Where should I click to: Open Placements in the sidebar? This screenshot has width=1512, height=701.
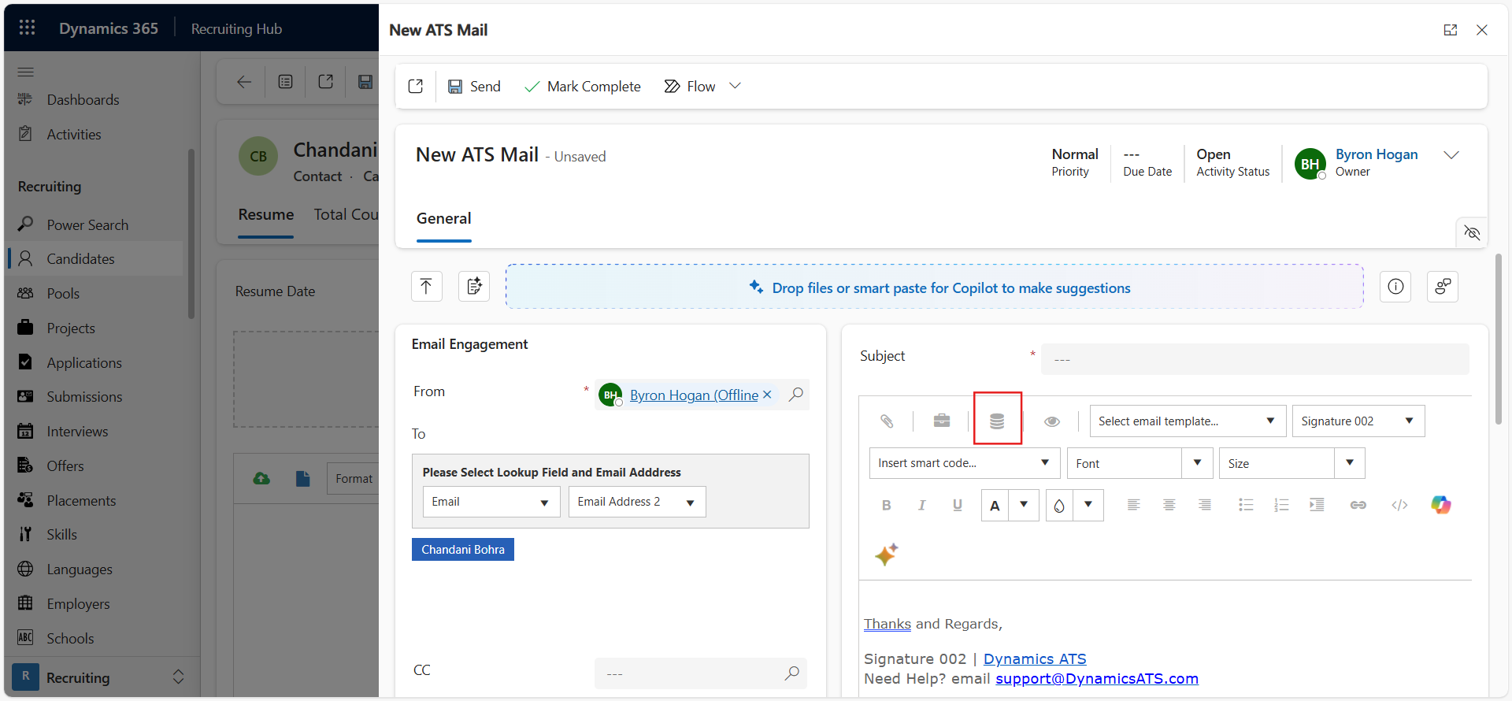81,501
